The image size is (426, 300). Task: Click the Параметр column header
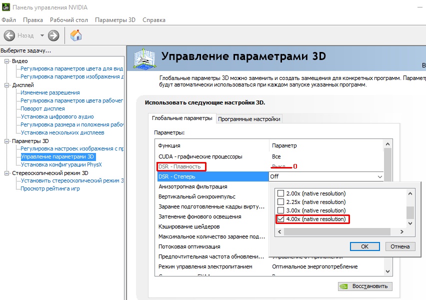pos(326,145)
